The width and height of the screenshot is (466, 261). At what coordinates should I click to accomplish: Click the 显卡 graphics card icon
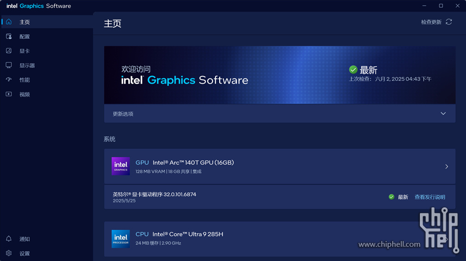pyautogui.click(x=9, y=51)
